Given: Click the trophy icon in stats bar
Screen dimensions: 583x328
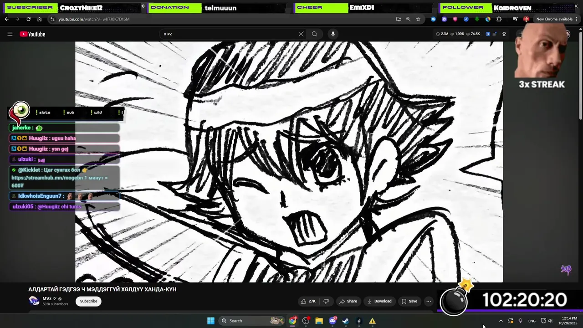Looking at the screenshot, I should coord(504,34).
